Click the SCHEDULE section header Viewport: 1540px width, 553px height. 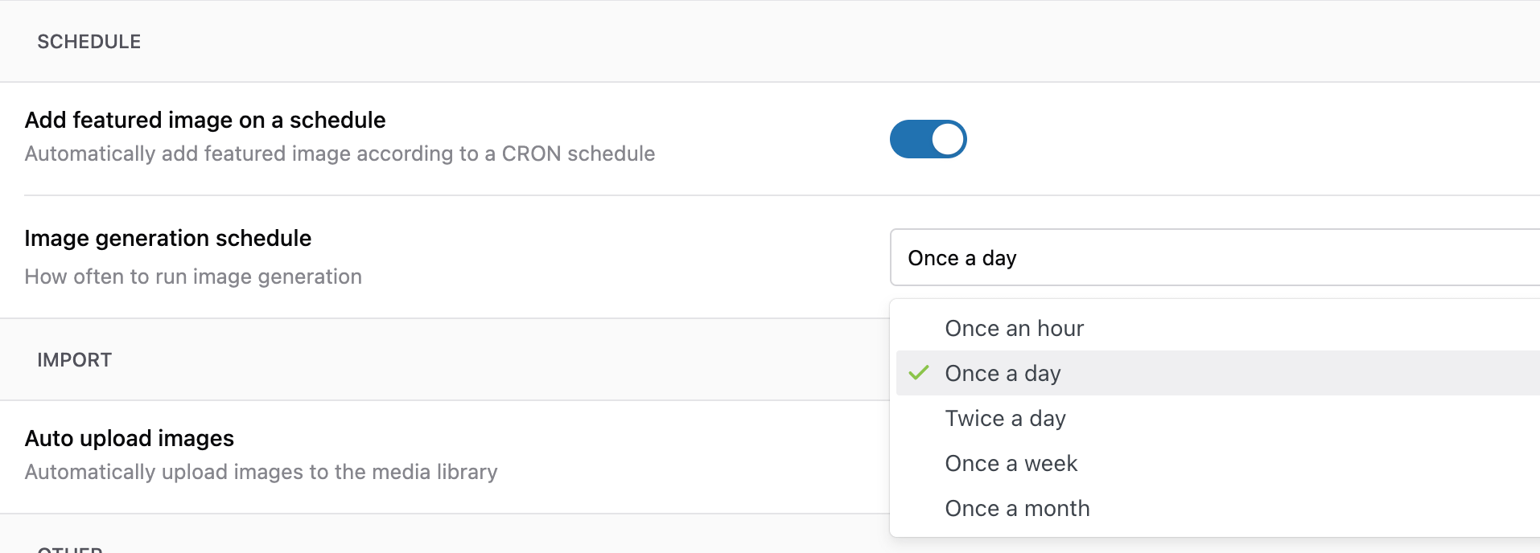click(x=89, y=42)
